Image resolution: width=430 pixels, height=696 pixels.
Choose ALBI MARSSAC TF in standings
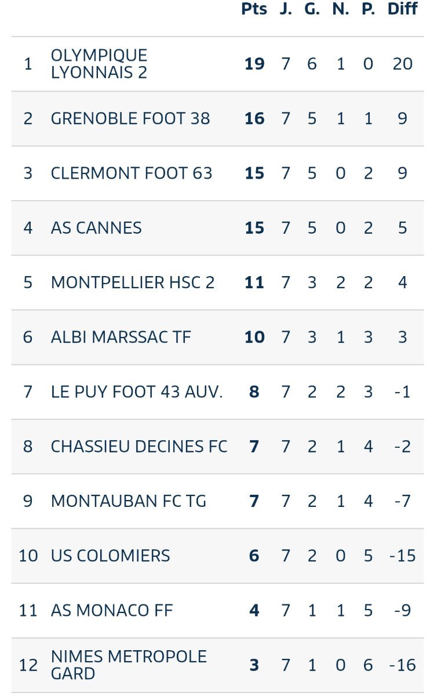[121, 337]
